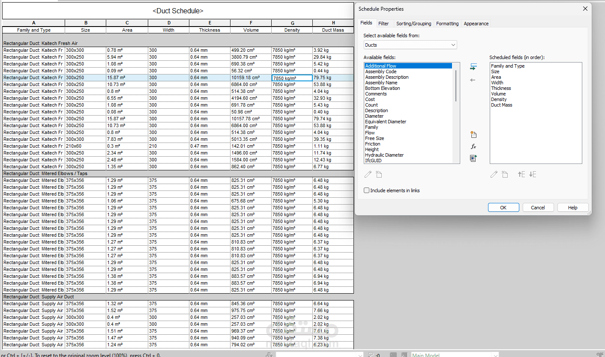Open the Appearance tab
Image resolution: width=605 pixels, height=357 pixels.
[476, 24]
